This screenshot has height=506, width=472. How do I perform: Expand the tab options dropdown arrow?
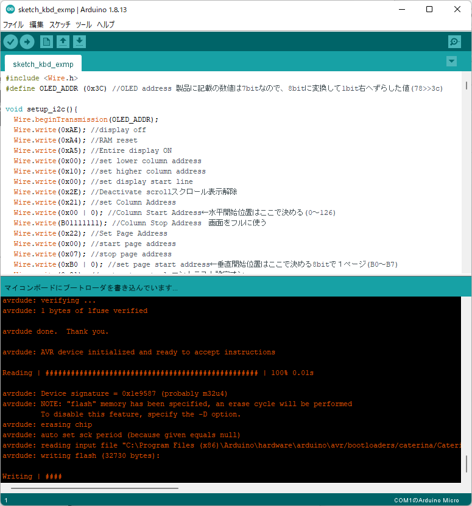pyautogui.click(x=451, y=61)
